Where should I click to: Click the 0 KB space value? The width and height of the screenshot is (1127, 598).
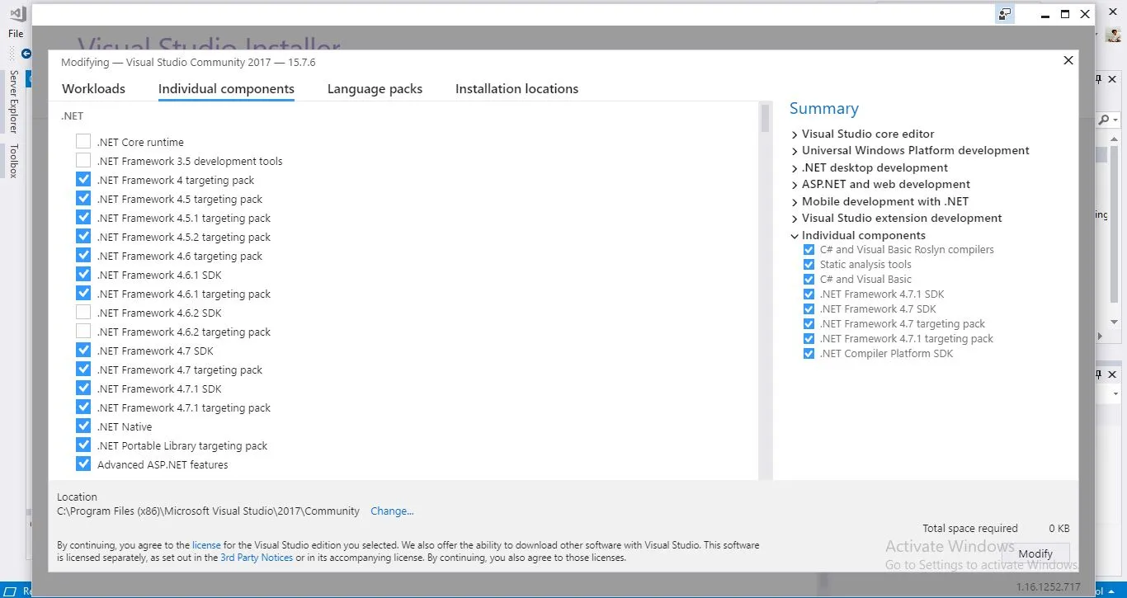(1059, 529)
